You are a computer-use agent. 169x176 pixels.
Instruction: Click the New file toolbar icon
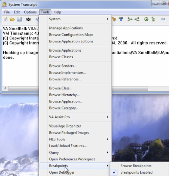click(x=5, y=19)
